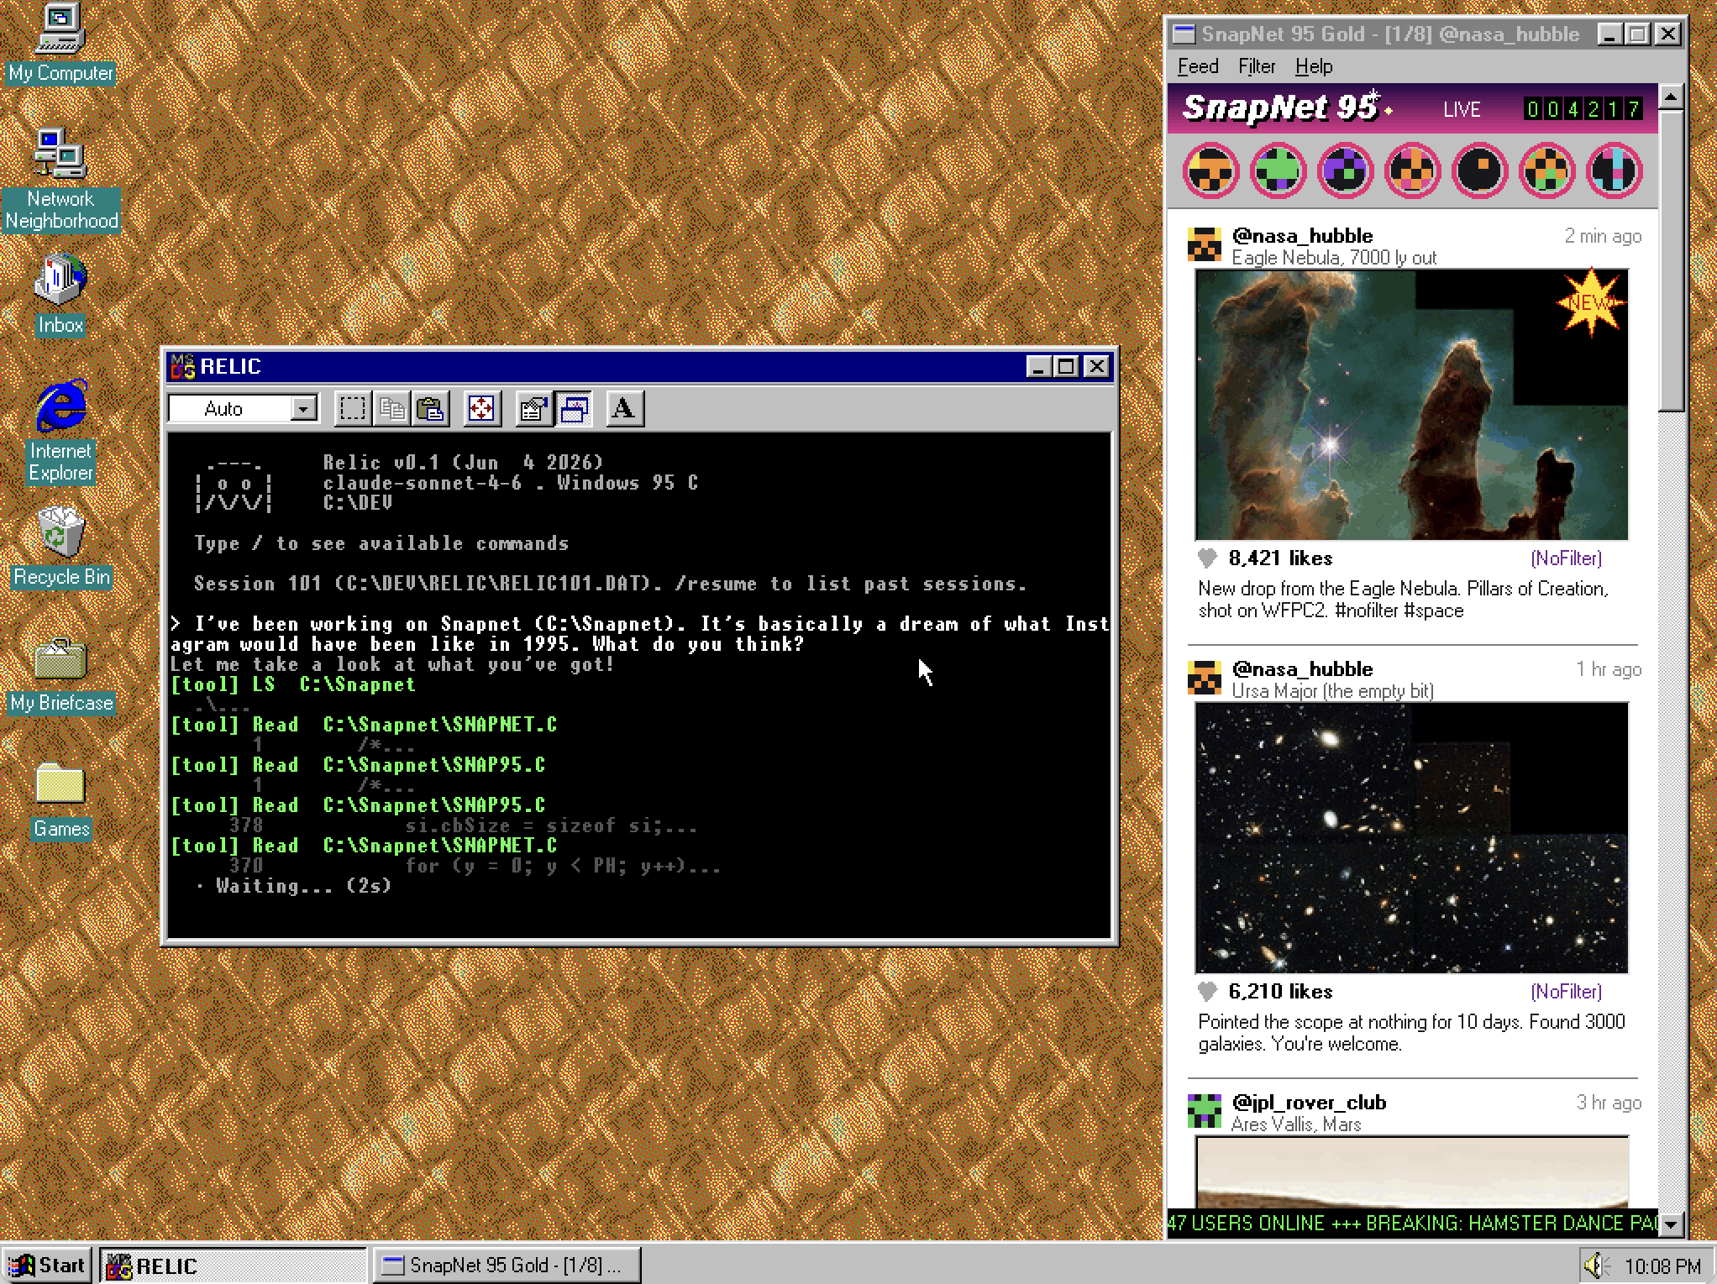The height and width of the screenshot is (1284, 1717).
Task: Toggle the Background button in the RELIC toolbar
Action: click(573, 409)
